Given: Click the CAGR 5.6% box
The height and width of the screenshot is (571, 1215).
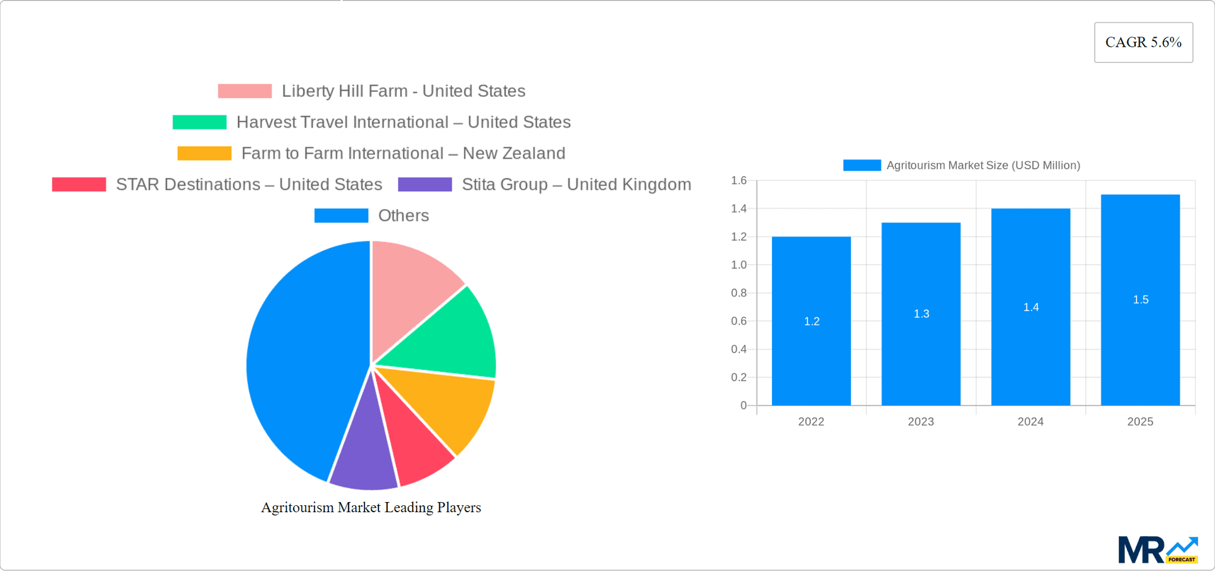Looking at the screenshot, I should (1143, 42).
